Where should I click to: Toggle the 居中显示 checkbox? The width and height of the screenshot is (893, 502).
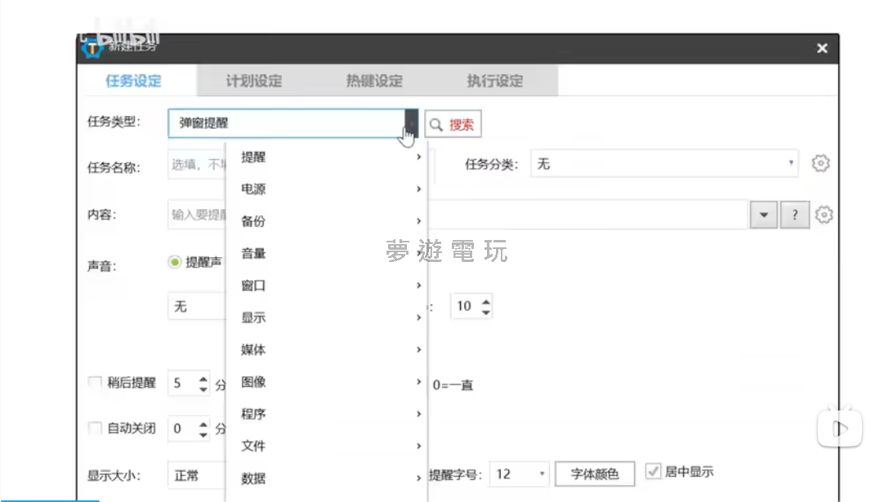point(653,472)
